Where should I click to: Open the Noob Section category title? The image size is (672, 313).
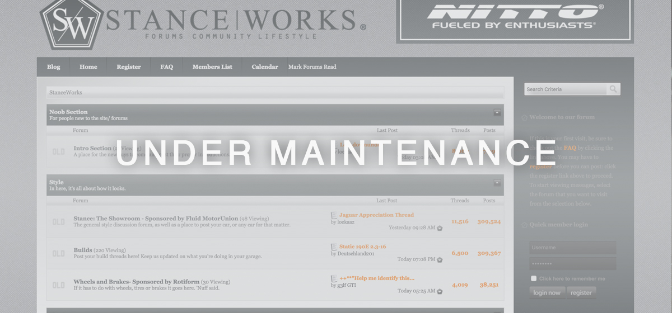68,112
